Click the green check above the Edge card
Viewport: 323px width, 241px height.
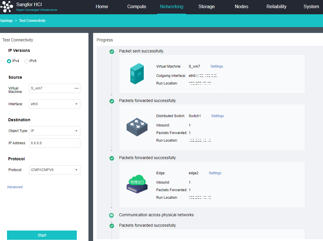(x=112, y=158)
